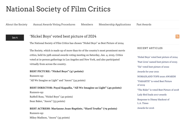This screenshot has width=185, height=120.
Task: Click the orange RSS feed icon
Action: tap(177, 36)
